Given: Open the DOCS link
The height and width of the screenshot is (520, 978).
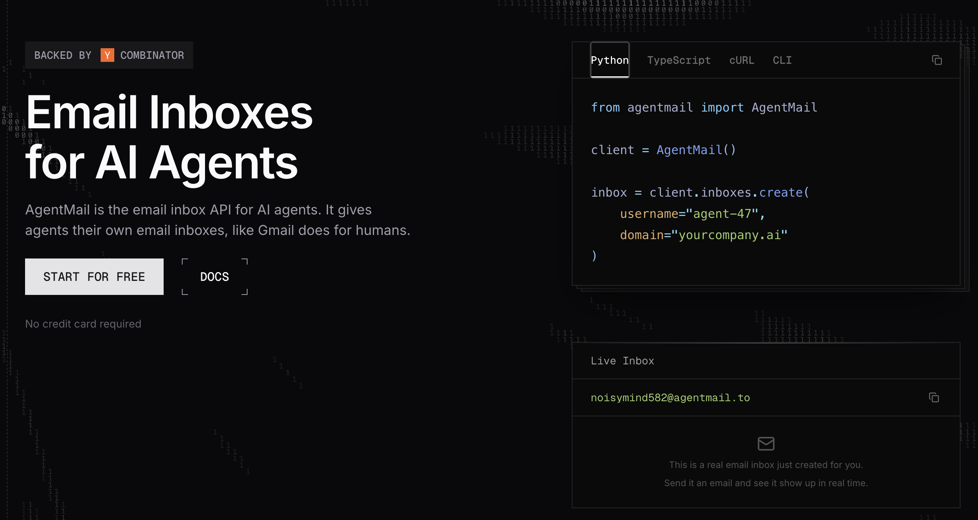Looking at the screenshot, I should click(x=215, y=277).
